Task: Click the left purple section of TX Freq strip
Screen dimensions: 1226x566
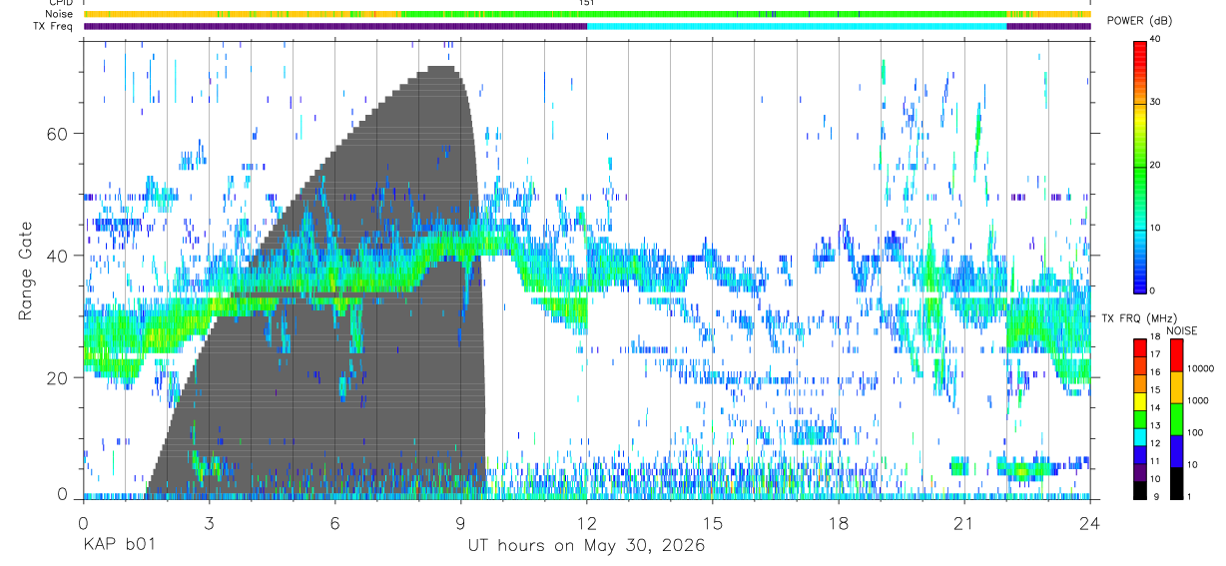Action: click(x=335, y=26)
